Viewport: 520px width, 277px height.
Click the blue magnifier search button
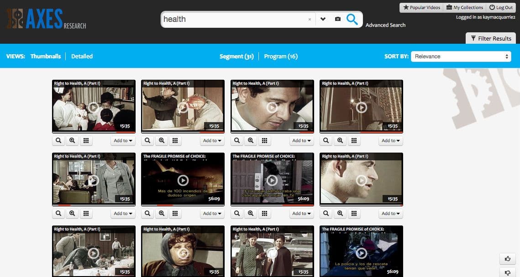click(x=352, y=19)
